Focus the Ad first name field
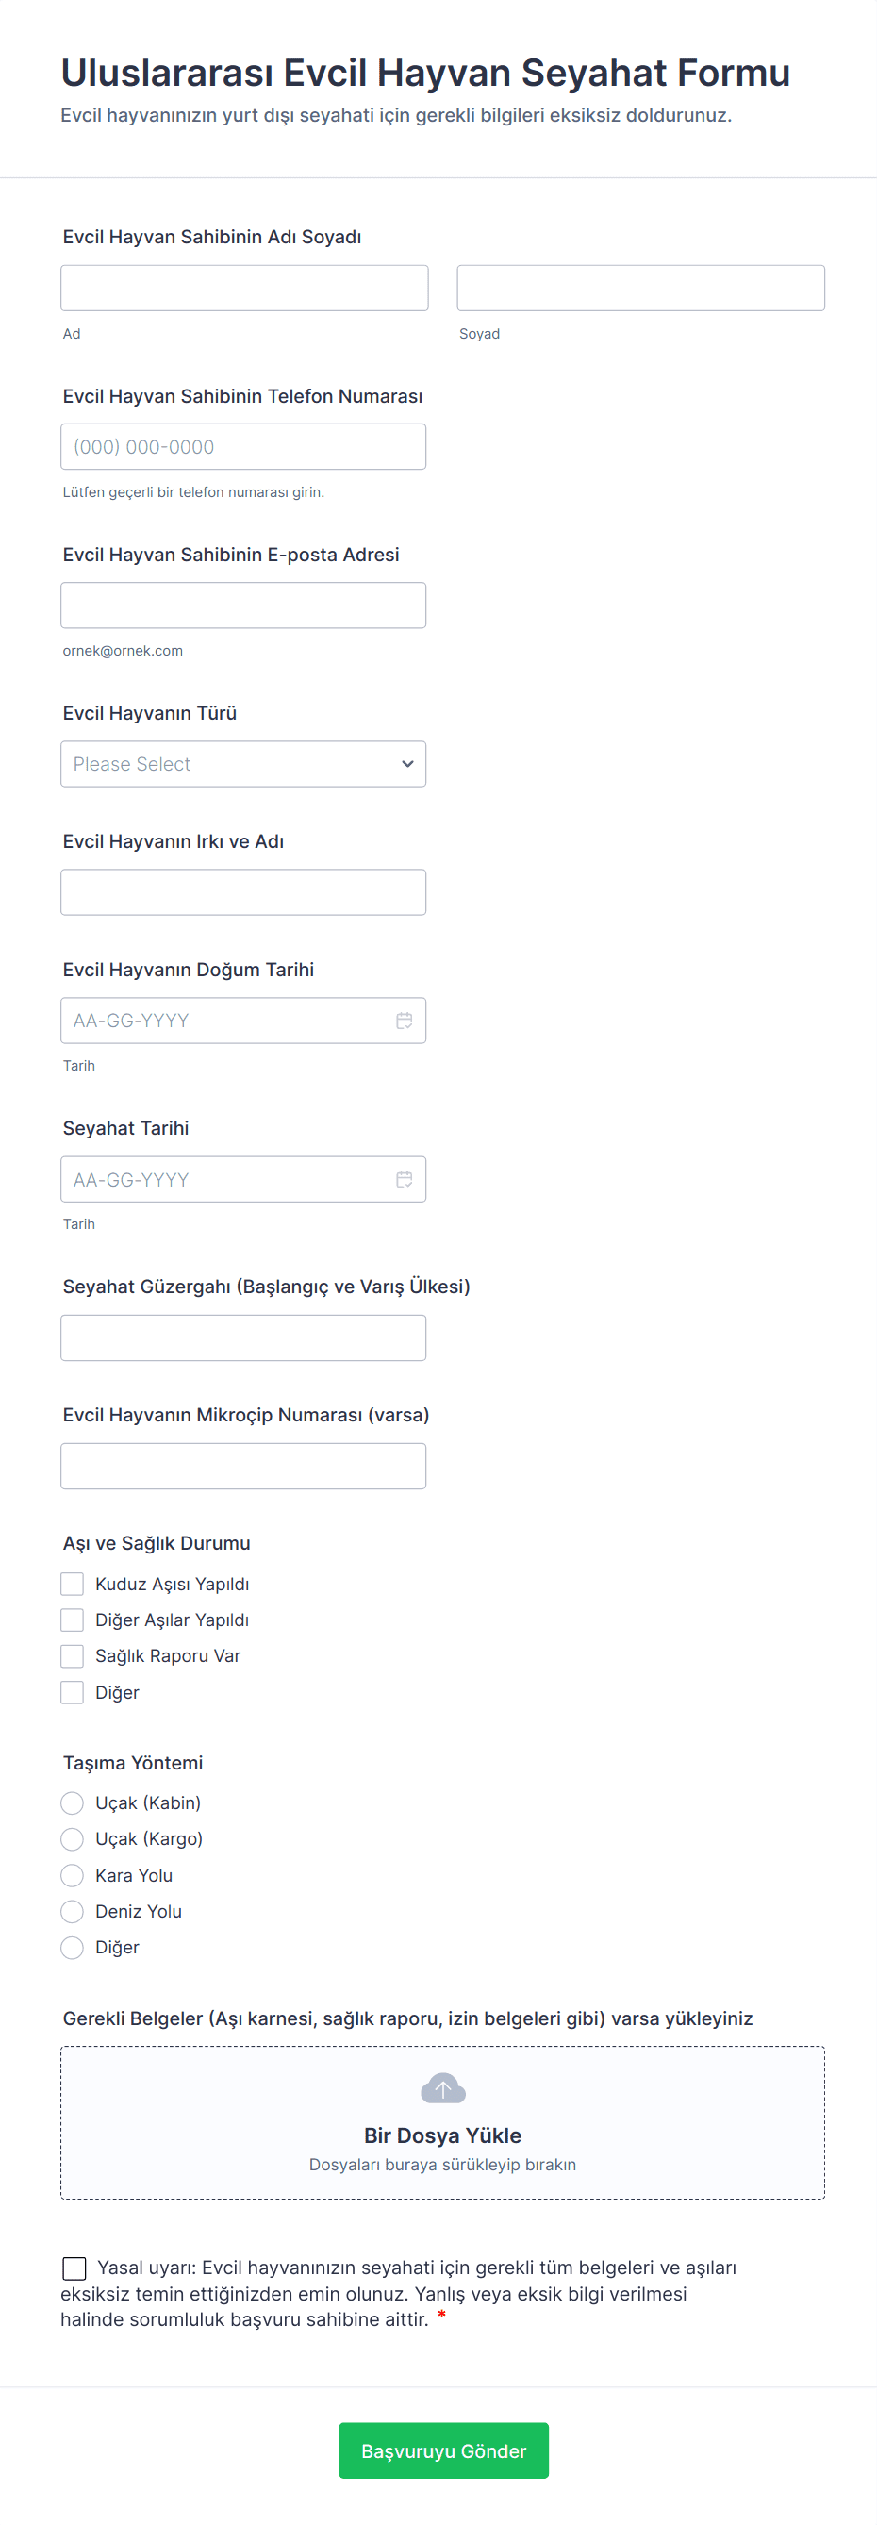The height and width of the screenshot is (2525, 877). click(244, 289)
